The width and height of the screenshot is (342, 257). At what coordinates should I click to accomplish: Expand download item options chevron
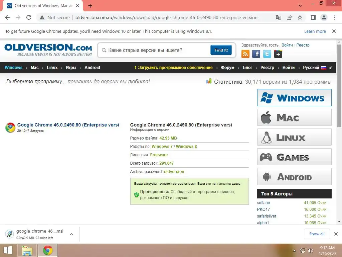[71, 234]
